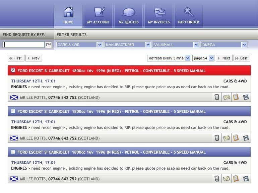Go to the Partfinder tab
The height and width of the screenshot is (193, 258).
pos(189,15)
